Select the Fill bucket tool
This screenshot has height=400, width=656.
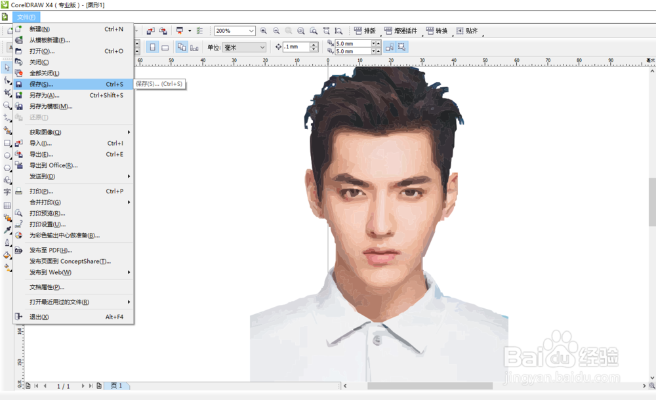(7, 255)
